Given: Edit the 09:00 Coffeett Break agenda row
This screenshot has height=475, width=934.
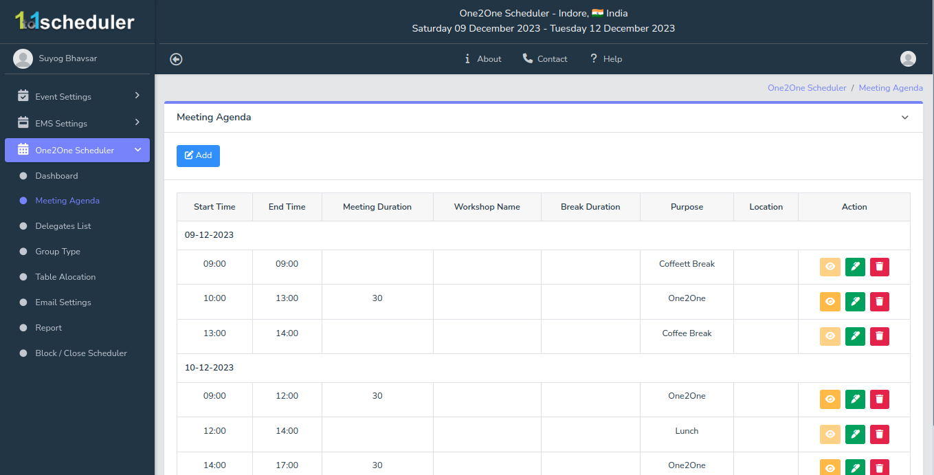Looking at the screenshot, I should tap(855, 267).
